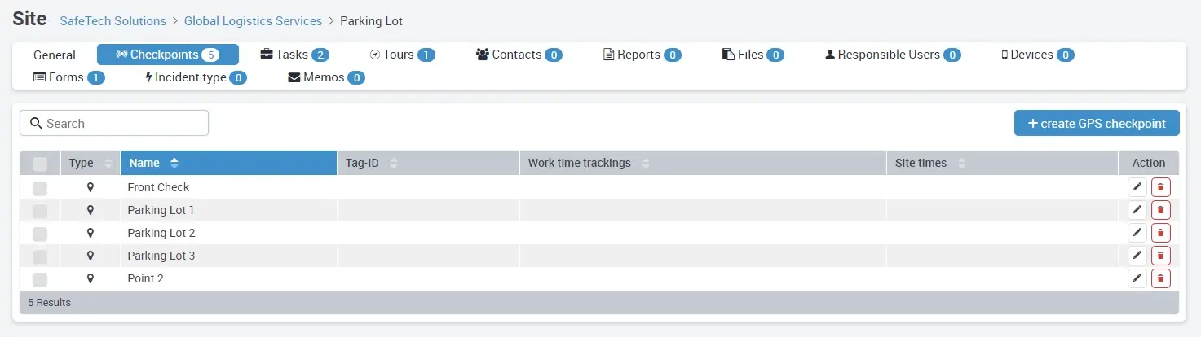Go to SafeTech Solutions breadcrumb link
The image size is (1201, 337).
(113, 21)
